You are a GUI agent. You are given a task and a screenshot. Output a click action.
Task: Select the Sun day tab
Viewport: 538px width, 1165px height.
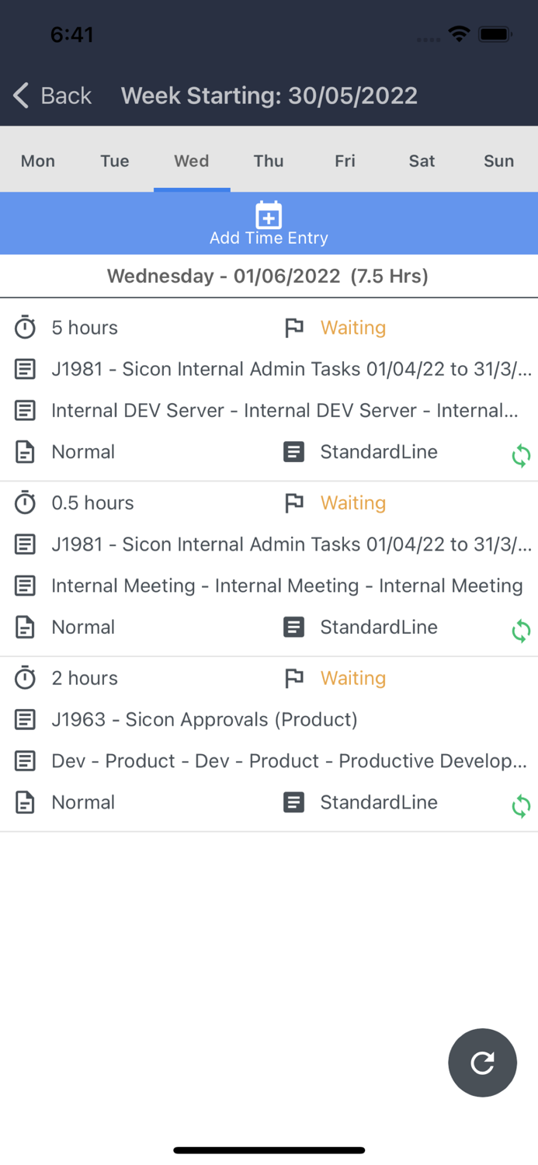(498, 161)
